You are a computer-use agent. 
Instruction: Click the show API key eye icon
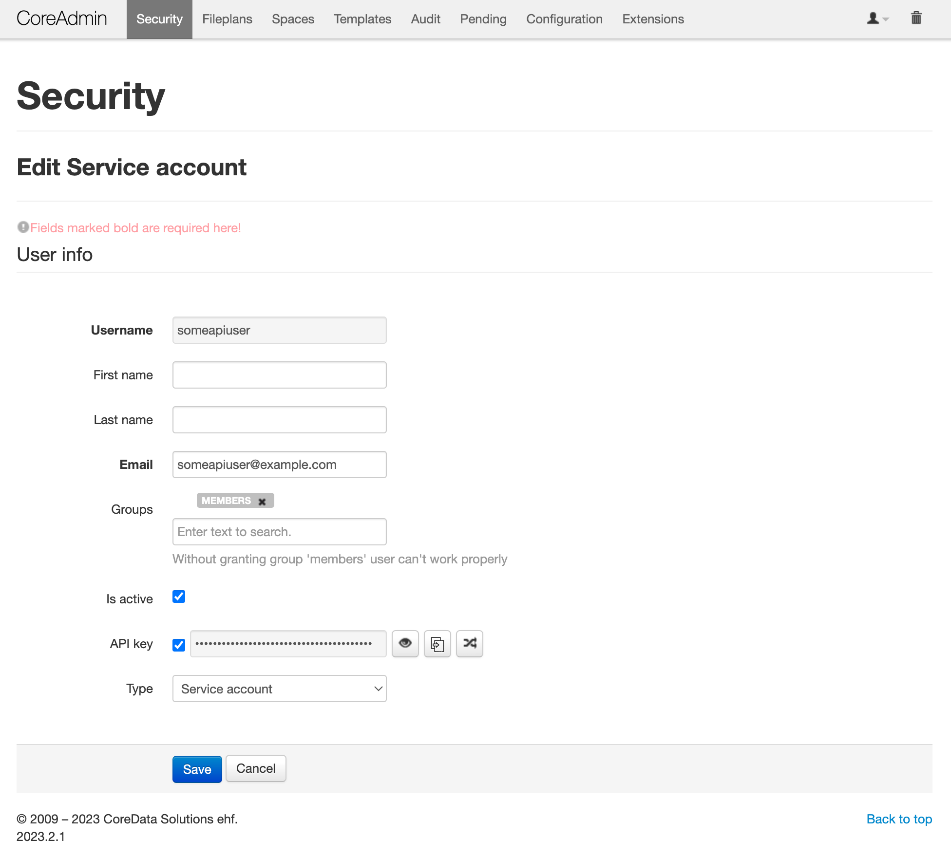click(405, 643)
